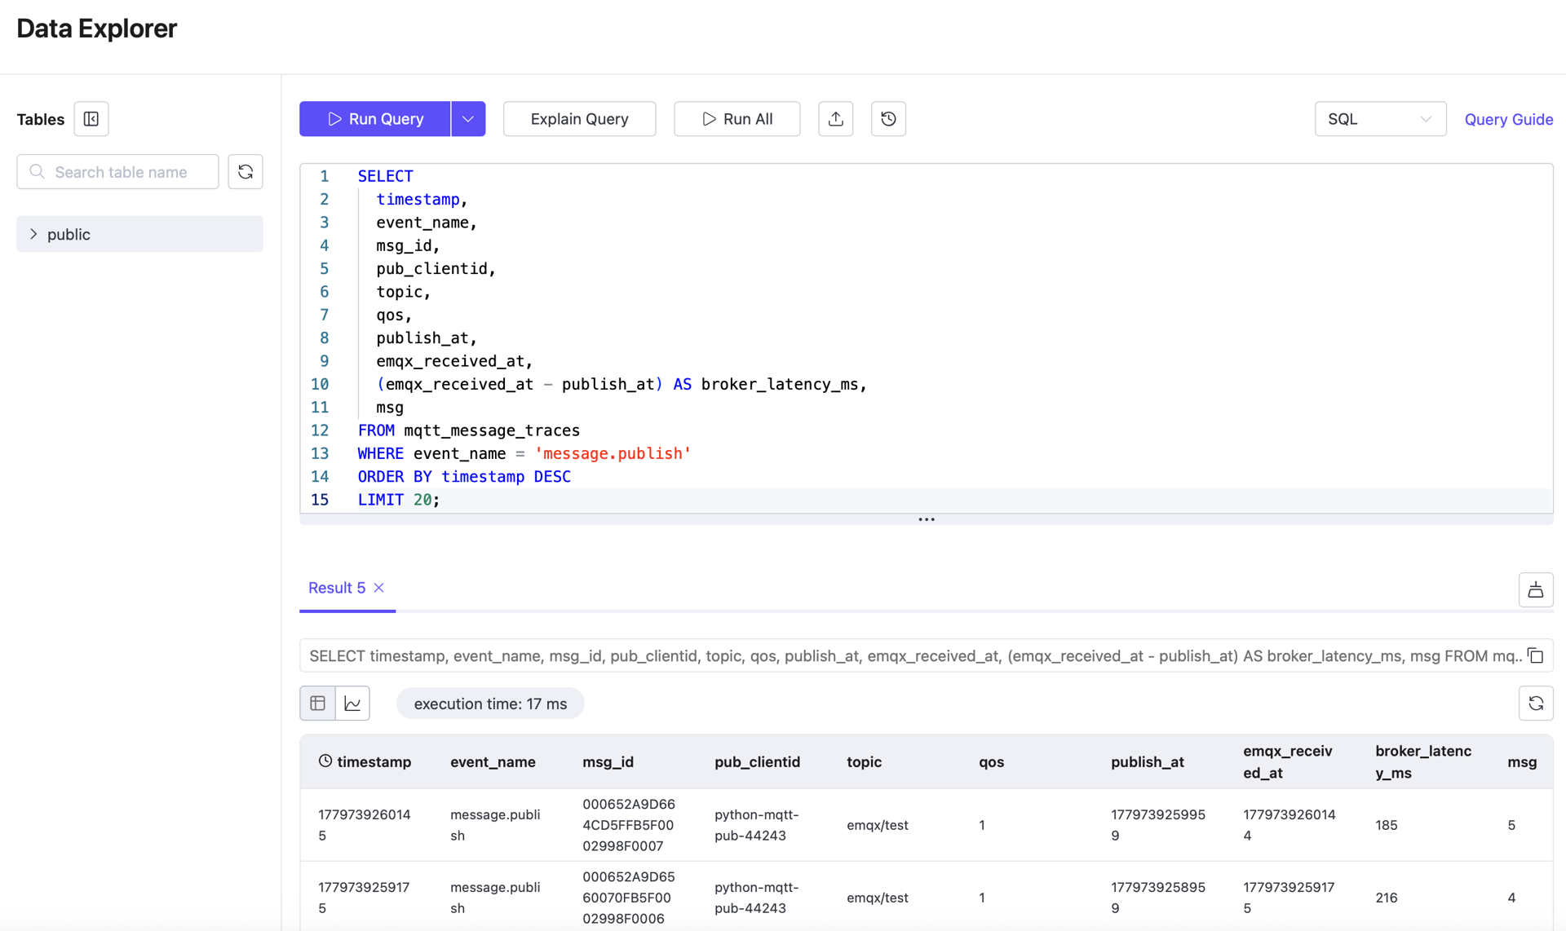The width and height of the screenshot is (1566, 931).
Task: Click editor line number 10
Action: click(320, 384)
